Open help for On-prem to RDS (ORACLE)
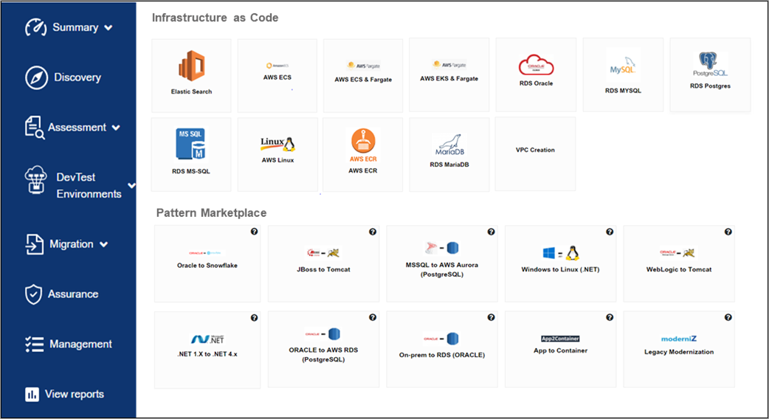Image resolution: width=769 pixels, height=419 pixels. (x=491, y=317)
